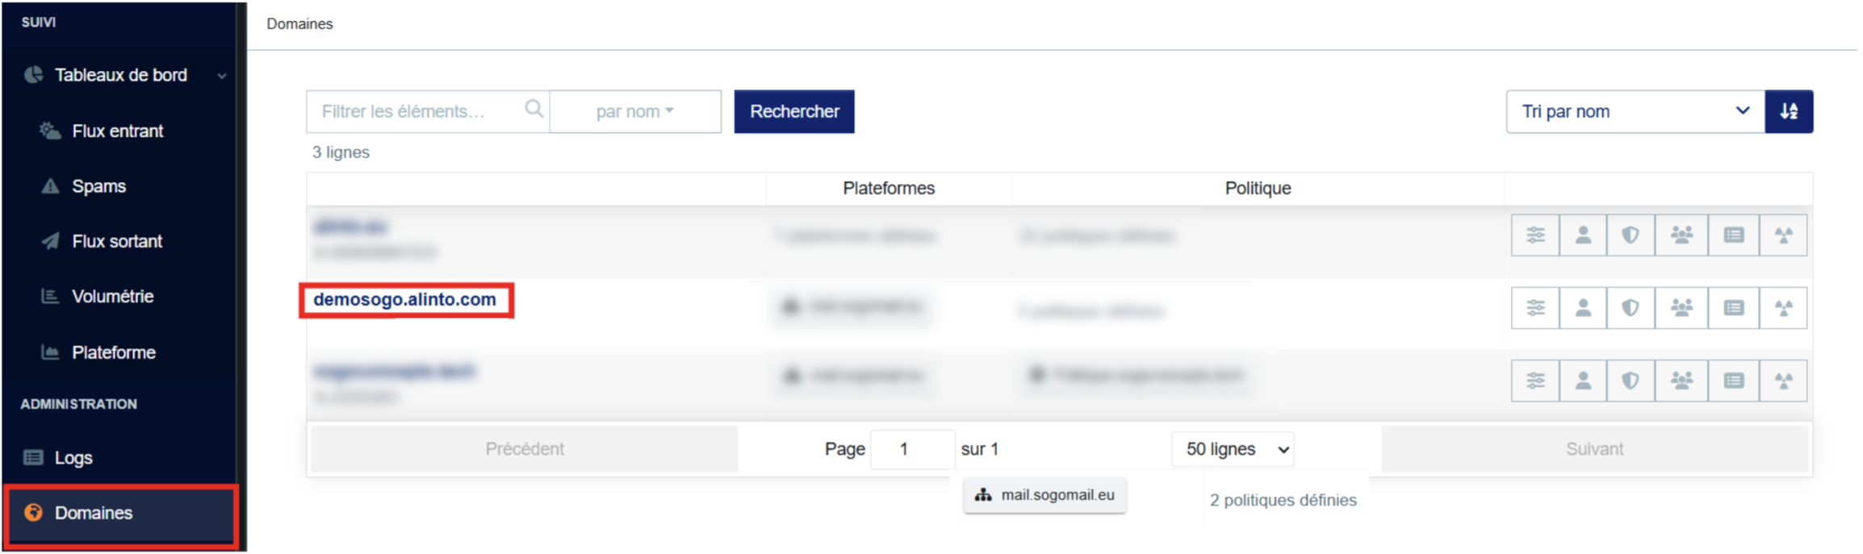The width and height of the screenshot is (1863, 554).
Task: Open Logs under Administration
Action: point(73,458)
